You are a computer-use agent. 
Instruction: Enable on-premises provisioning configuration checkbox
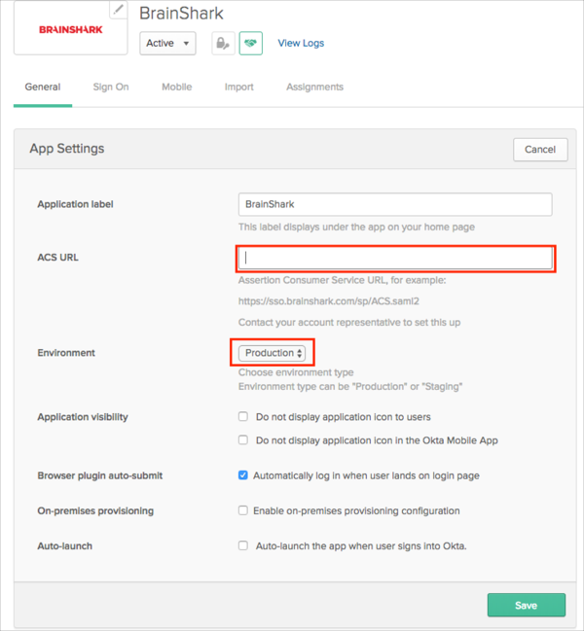(243, 510)
